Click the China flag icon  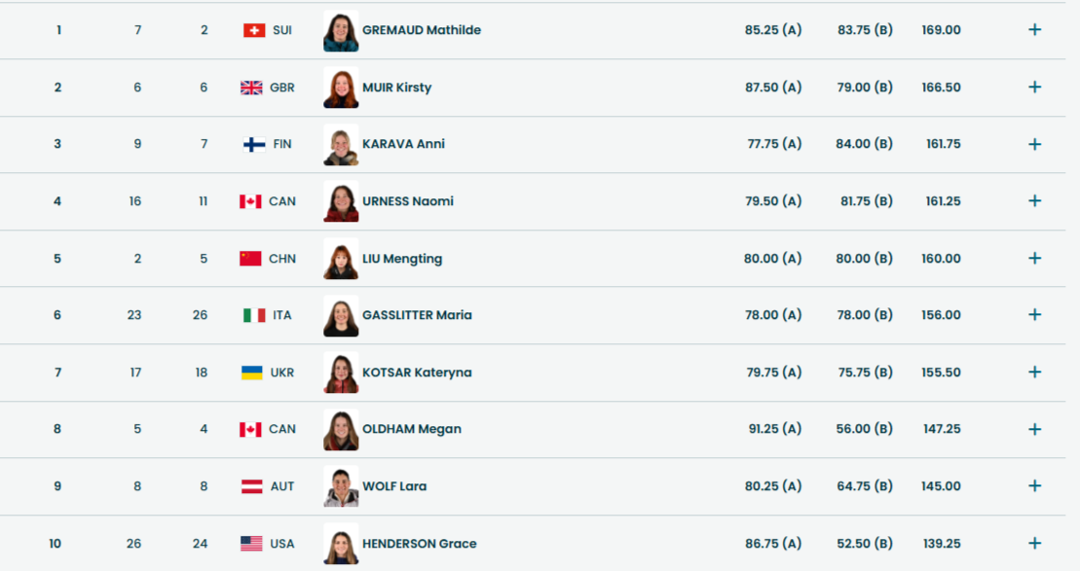pos(250,259)
